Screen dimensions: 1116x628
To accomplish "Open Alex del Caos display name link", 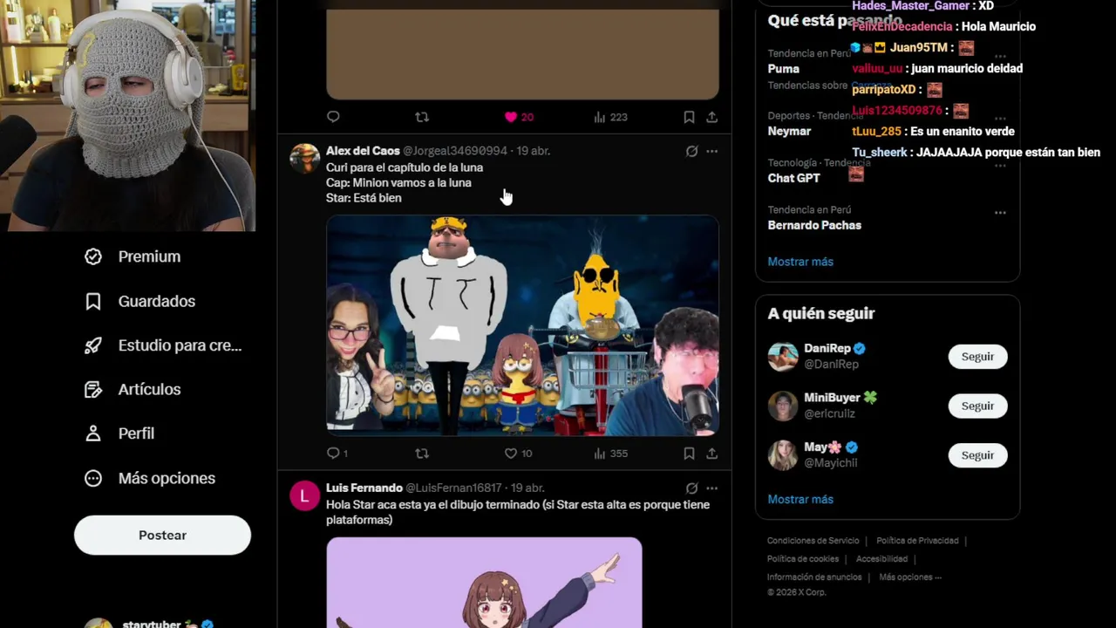I will tap(363, 151).
